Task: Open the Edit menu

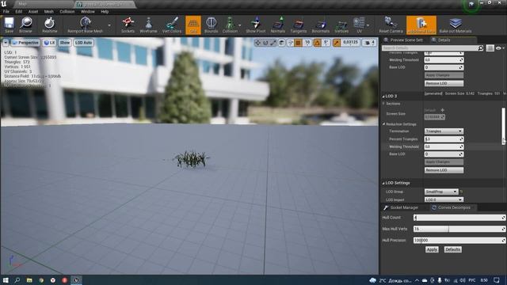Action: click(x=19, y=11)
